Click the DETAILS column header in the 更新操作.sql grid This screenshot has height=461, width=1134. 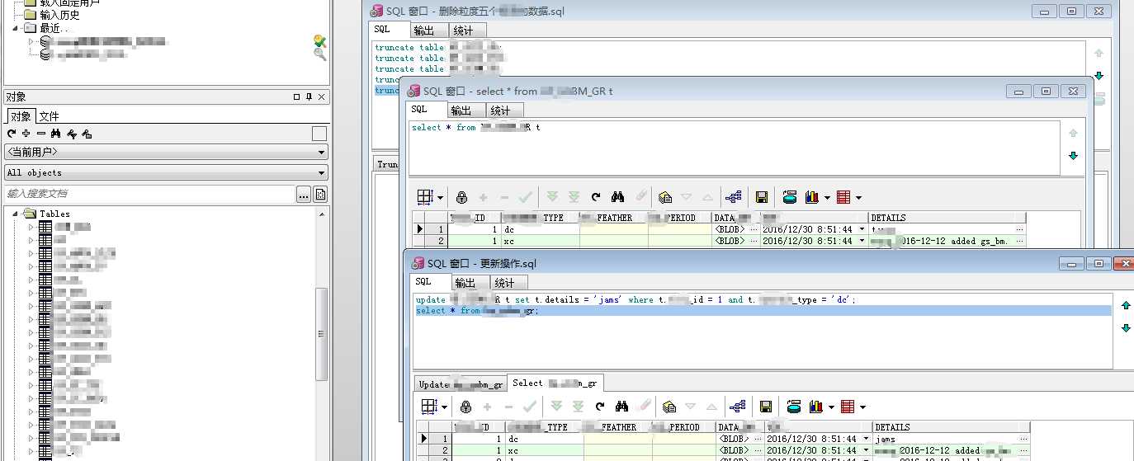click(x=951, y=427)
